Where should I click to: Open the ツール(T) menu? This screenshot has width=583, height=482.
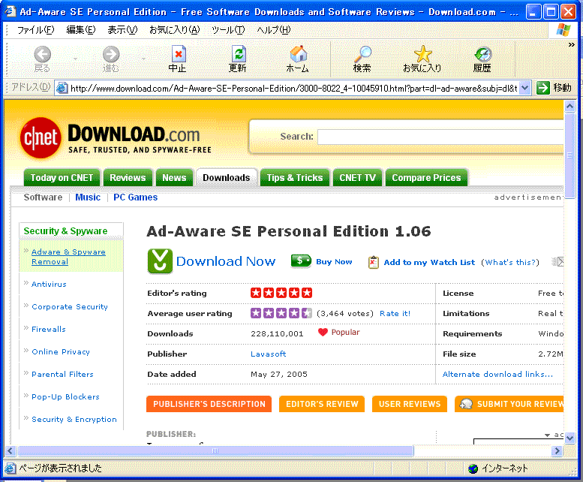[228, 30]
